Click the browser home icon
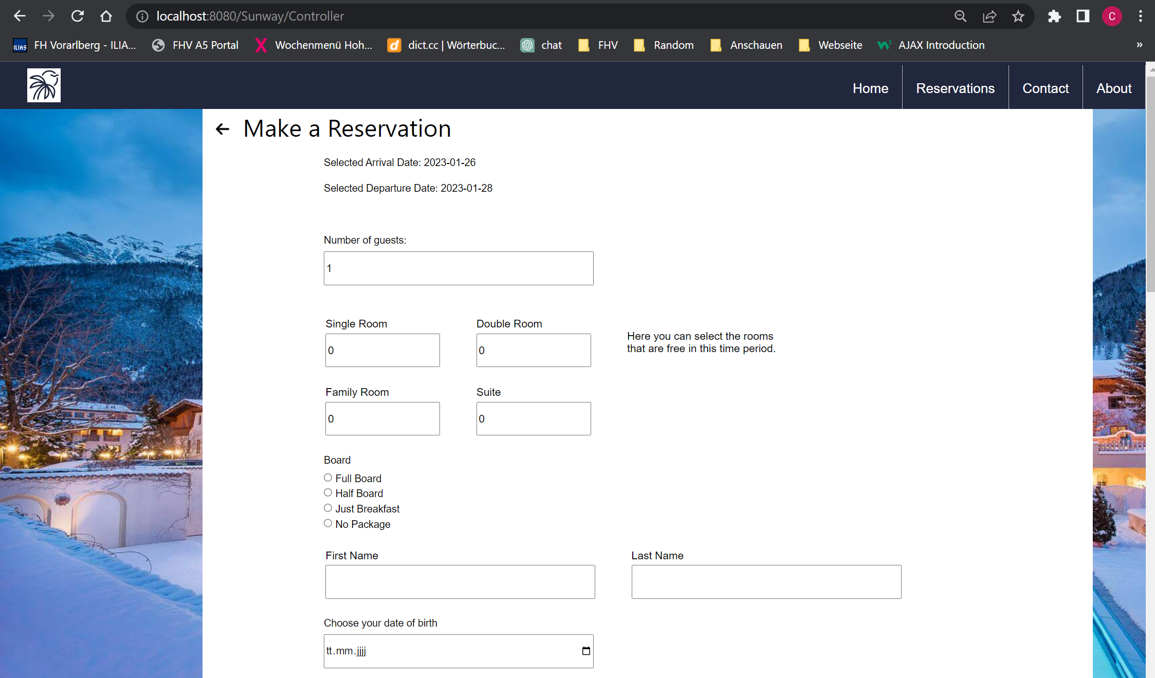1155x678 pixels. pos(106,16)
